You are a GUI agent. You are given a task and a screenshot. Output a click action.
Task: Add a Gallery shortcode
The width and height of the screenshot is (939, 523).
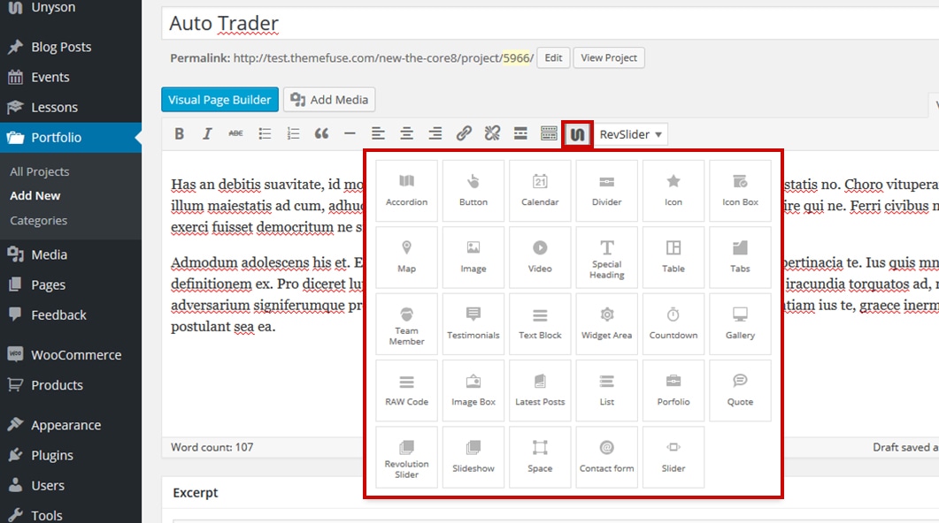pos(740,324)
